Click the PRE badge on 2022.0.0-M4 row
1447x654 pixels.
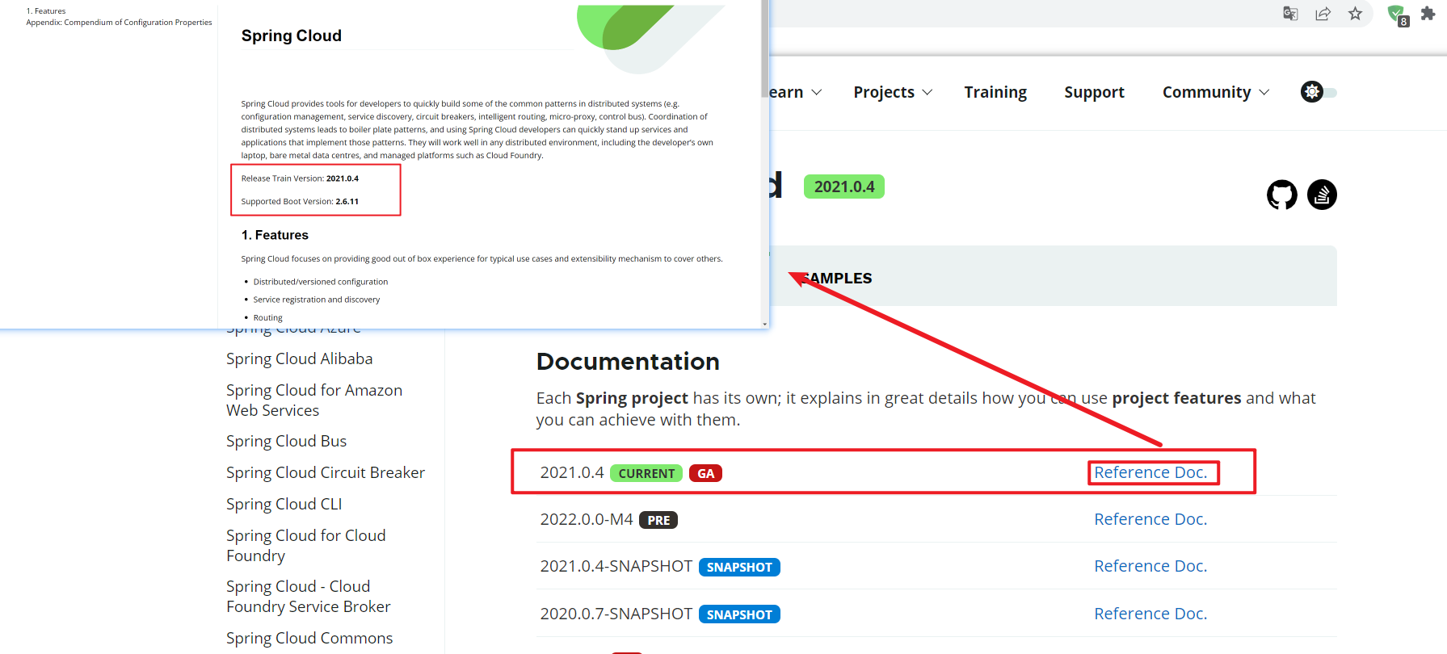[658, 520]
